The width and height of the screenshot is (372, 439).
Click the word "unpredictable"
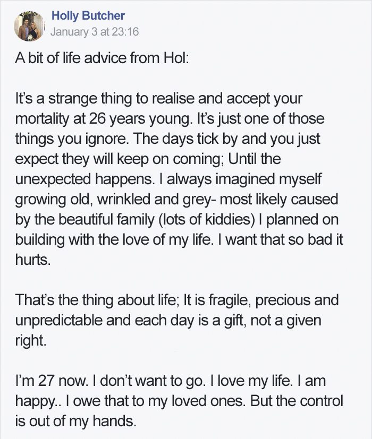[x=59, y=320]
